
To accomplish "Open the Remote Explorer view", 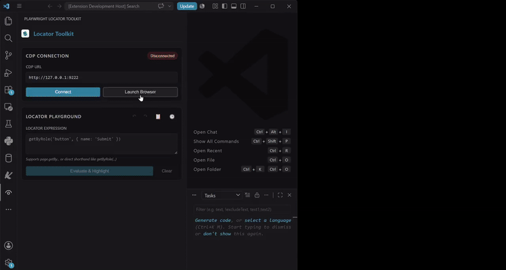I will (x=8, y=107).
